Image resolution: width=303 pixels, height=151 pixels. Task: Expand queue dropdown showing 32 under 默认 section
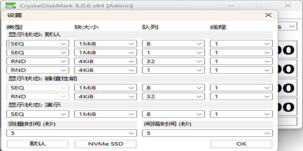coord(173,61)
